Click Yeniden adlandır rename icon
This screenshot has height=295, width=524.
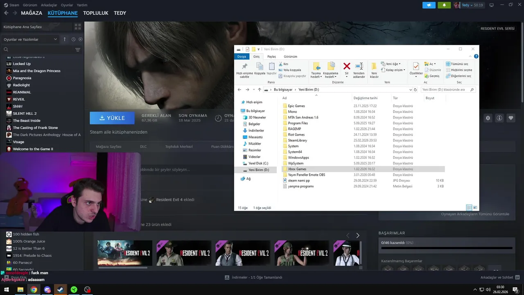point(359,66)
